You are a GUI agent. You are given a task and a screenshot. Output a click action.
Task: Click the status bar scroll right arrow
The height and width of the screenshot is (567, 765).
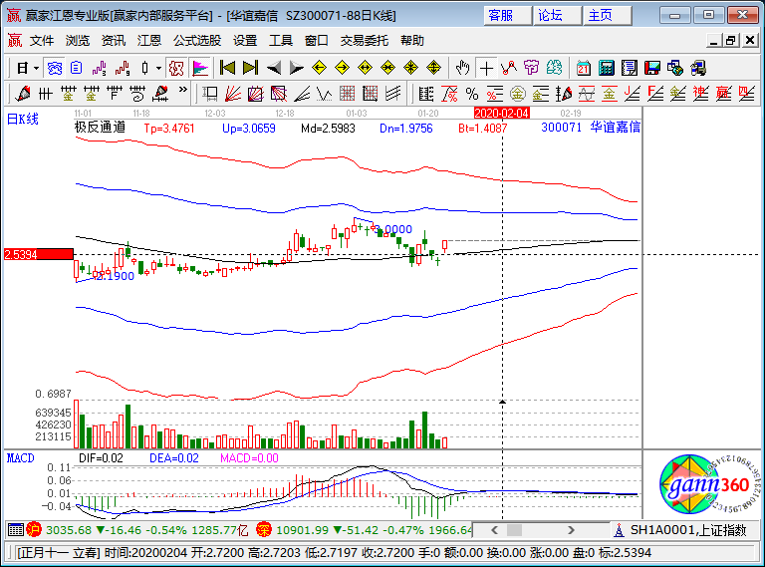[571, 530]
